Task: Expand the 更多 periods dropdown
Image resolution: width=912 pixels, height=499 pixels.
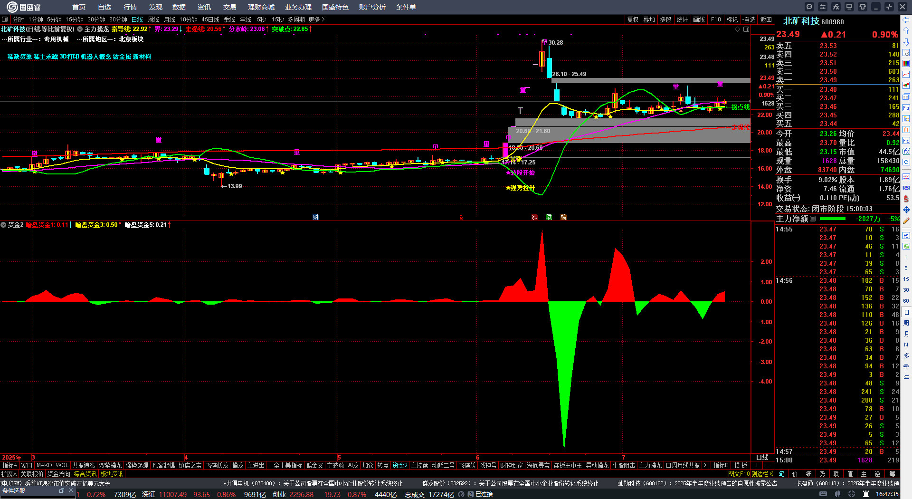Action: [316, 19]
